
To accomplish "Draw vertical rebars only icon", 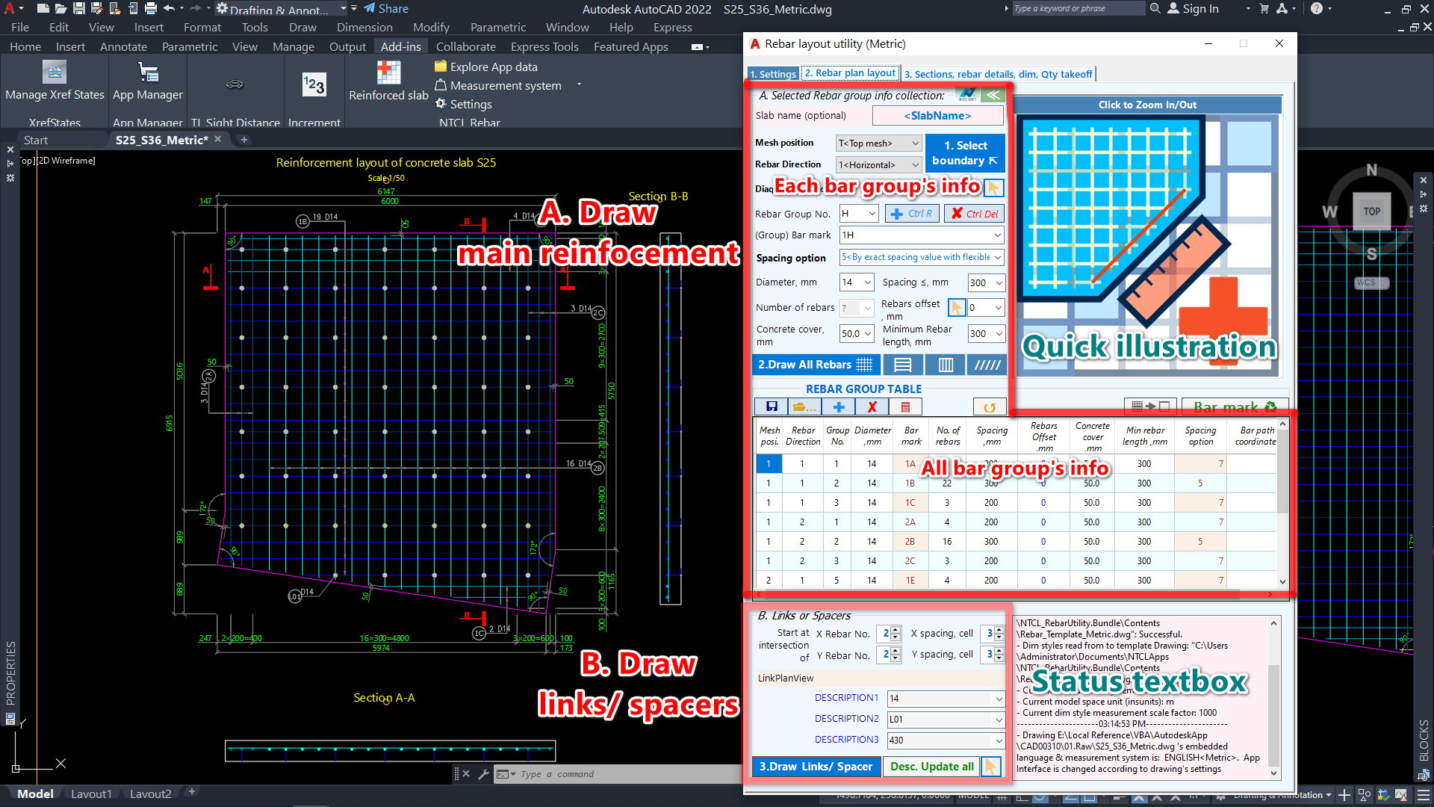I will coord(945,365).
